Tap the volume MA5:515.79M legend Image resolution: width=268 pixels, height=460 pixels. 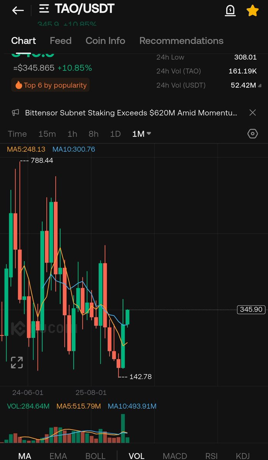coord(79,406)
